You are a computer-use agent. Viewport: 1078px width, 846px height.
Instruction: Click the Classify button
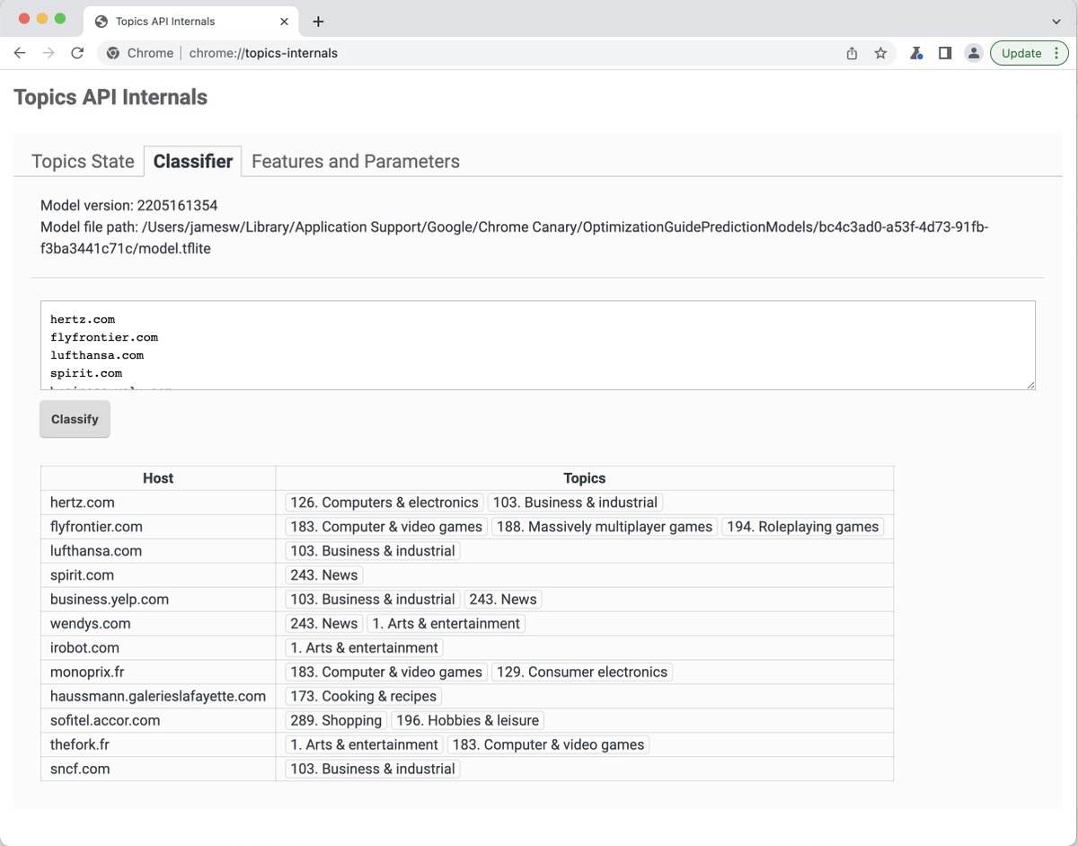(75, 419)
